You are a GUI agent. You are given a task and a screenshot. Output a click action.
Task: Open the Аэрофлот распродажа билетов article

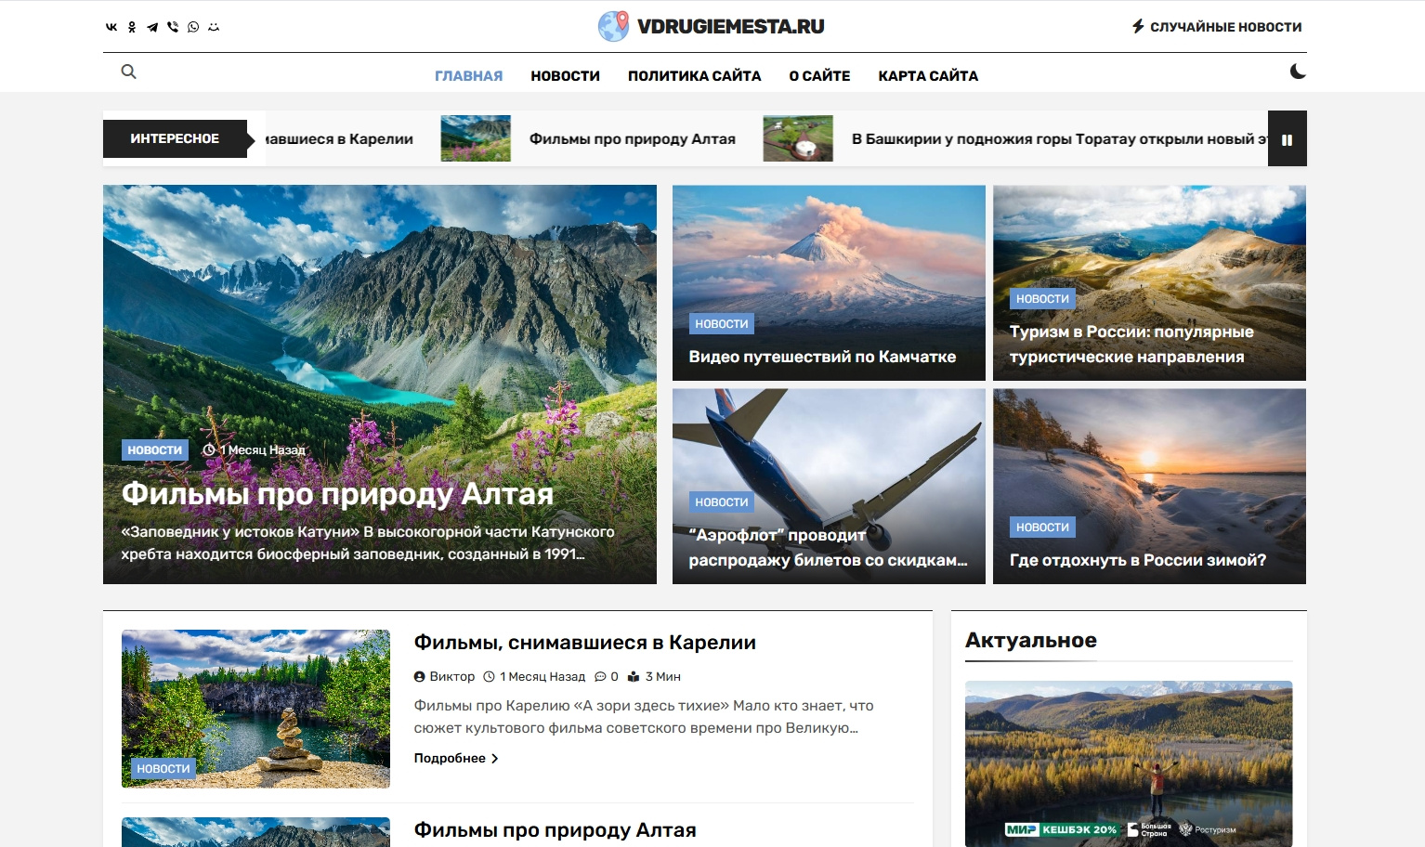tap(828, 548)
